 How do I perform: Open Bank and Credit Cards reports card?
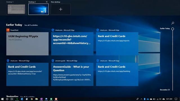point(117,44)
